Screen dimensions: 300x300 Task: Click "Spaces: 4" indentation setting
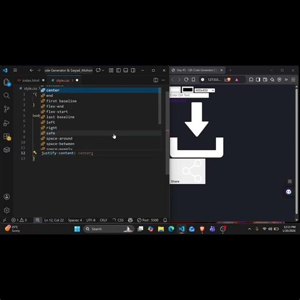75,220
